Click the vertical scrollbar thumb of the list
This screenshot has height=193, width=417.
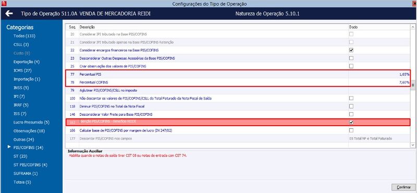[x=413, y=85]
